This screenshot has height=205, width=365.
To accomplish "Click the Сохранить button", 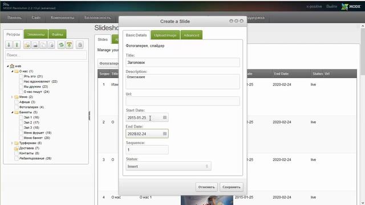I will point(232,187).
